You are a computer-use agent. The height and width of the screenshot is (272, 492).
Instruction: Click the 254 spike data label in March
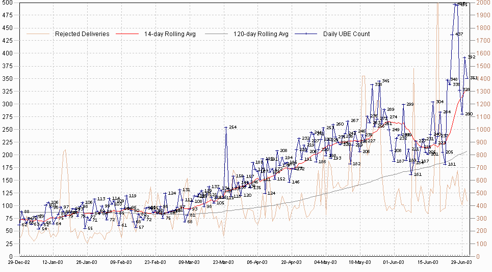pyautogui.click(x=233, y=128)
